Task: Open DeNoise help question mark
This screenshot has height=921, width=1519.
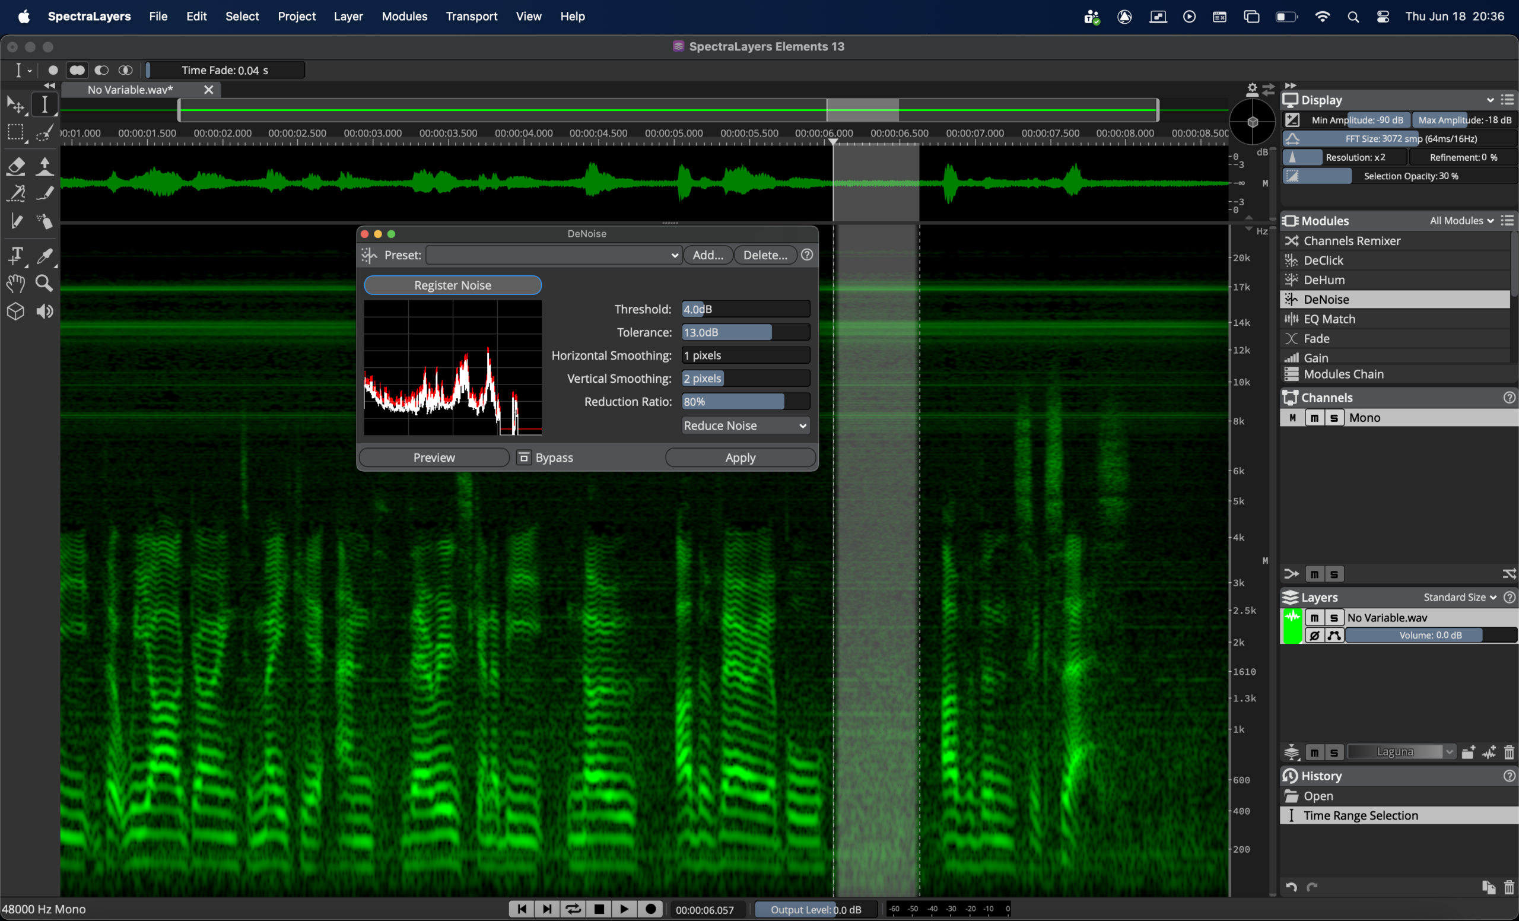Action: (x=807, y=255)
